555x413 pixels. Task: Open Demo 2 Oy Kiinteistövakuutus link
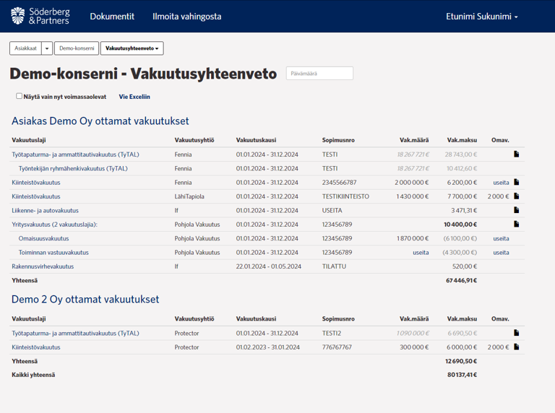point(36,347)
